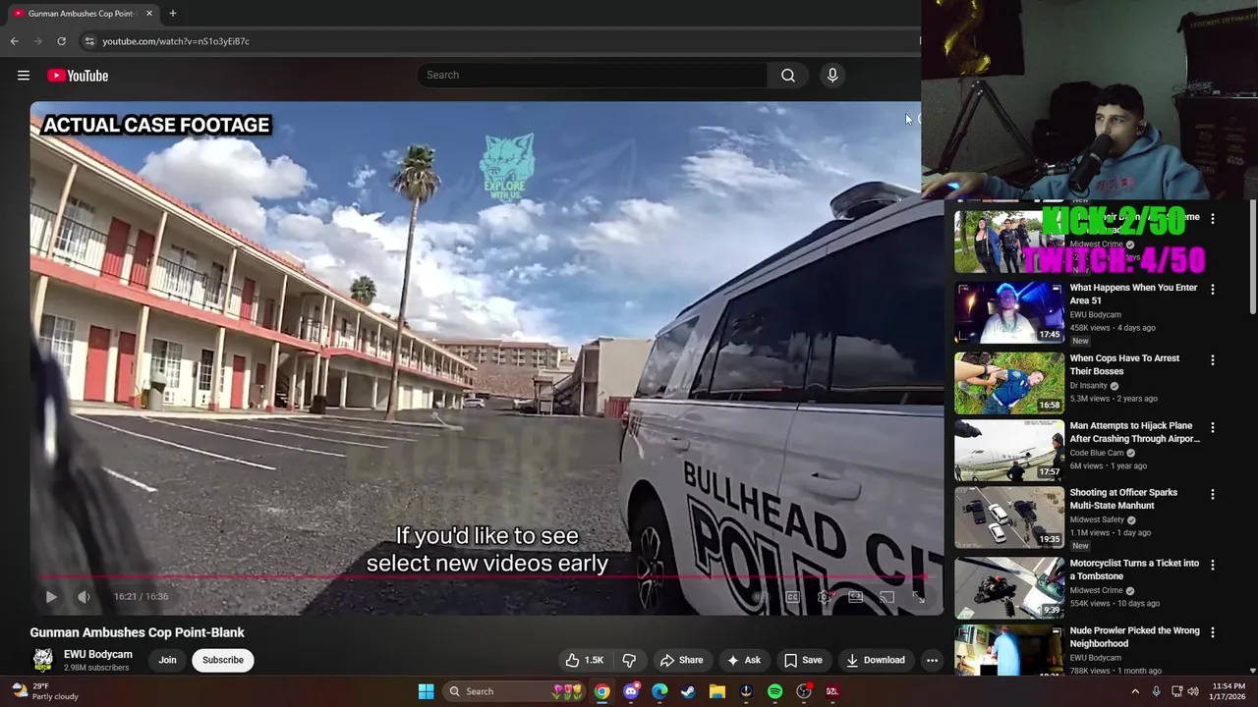The width and height of the screenshot is (1258, 707).
Task: Open a new browser tab
Action: (x=172, y=14)
